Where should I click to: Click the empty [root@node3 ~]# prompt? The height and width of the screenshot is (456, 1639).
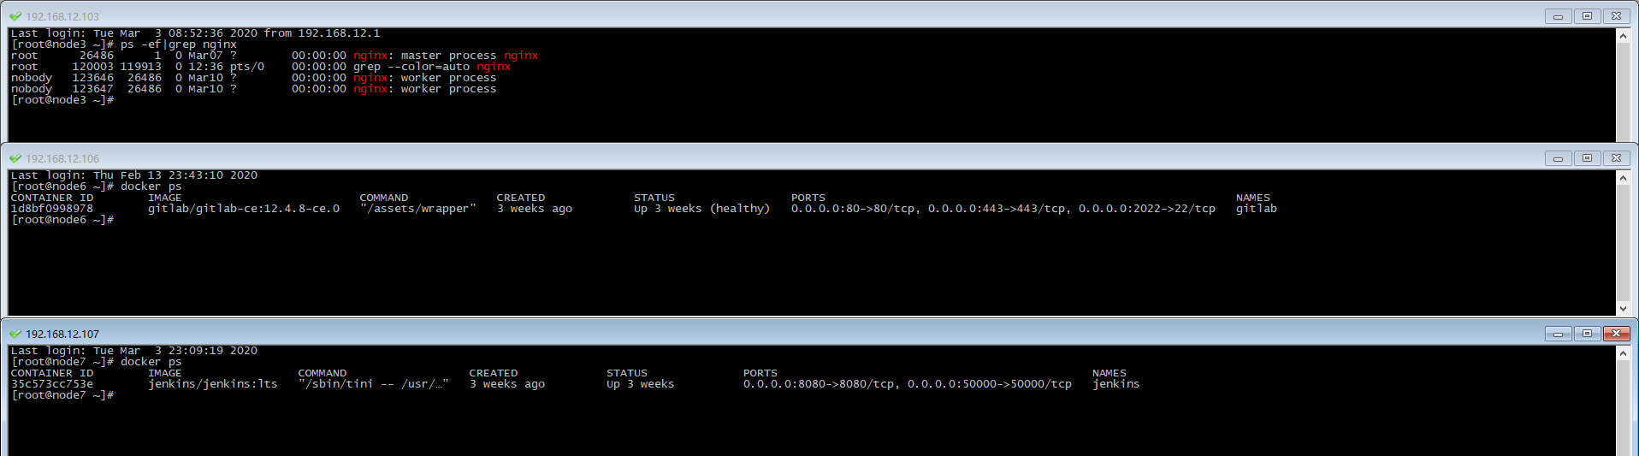point(62,100)
